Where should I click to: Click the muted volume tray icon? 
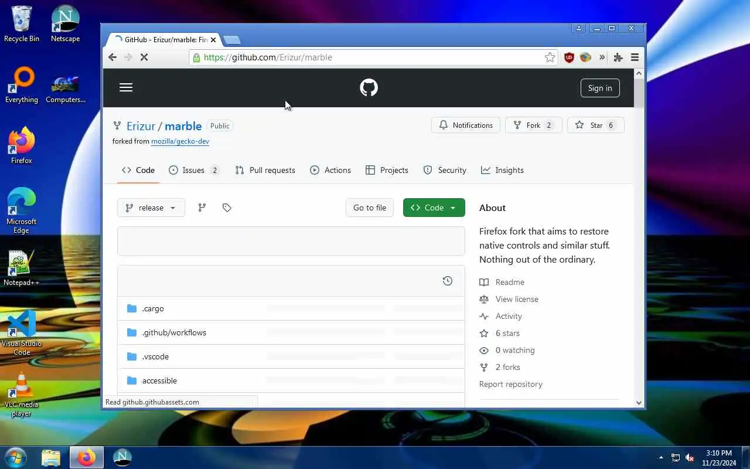(690, 458)
